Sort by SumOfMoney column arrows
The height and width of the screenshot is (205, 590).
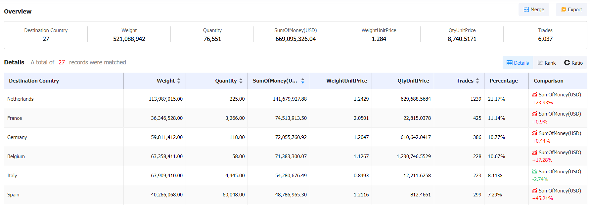(303, 81)
